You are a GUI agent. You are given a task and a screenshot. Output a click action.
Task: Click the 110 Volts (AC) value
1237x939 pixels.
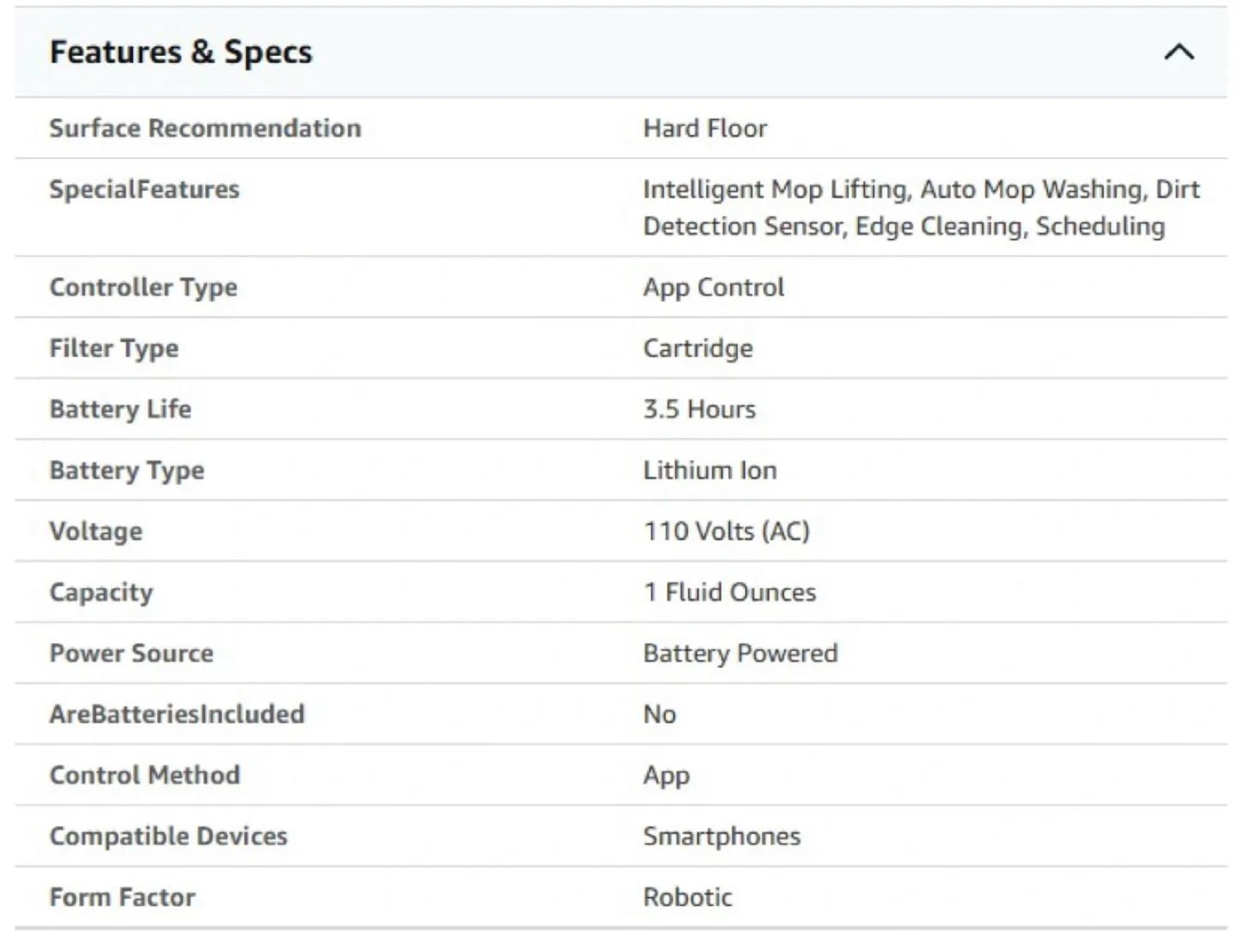[727, 531]
